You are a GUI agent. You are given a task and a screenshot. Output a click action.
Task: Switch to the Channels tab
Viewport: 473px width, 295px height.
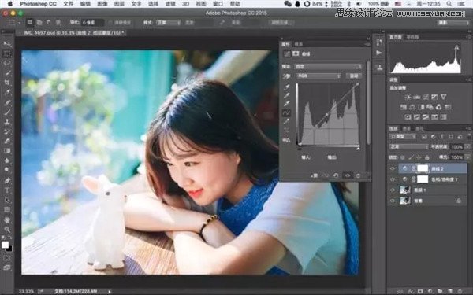click(x=407, y=128)
